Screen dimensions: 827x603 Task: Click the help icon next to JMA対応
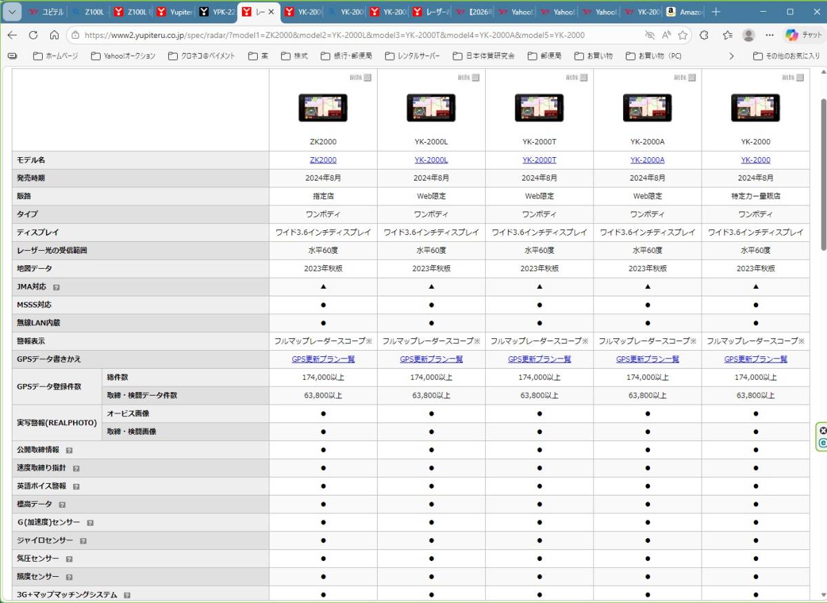[57, 287]
